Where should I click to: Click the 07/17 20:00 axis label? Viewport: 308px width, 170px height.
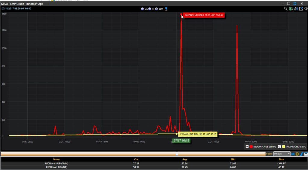click(251, 142)
